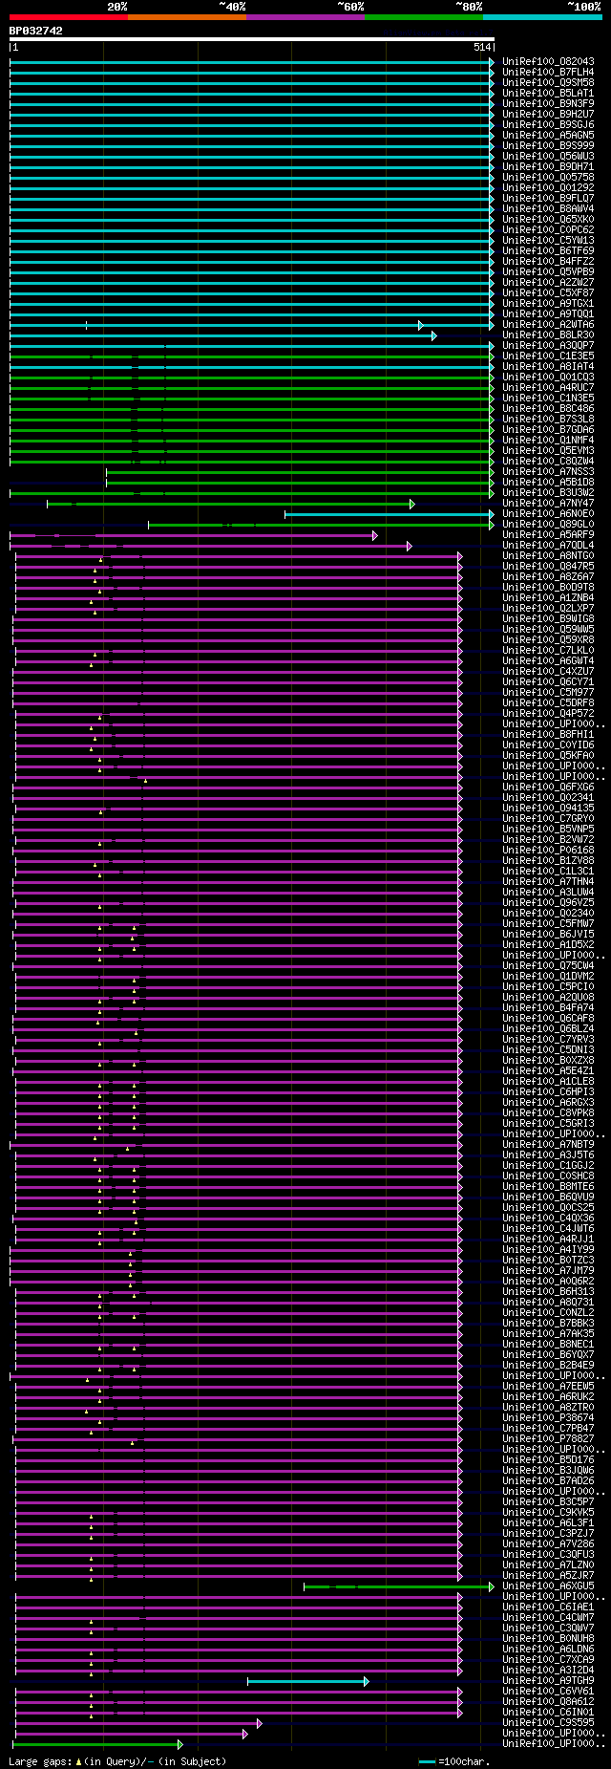Click the purple ~60% identity legend bar

pyautogui.click(x=305, y=16)
